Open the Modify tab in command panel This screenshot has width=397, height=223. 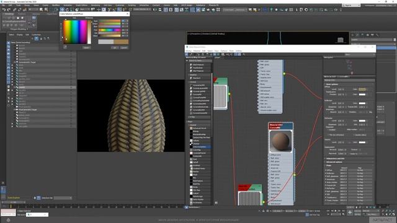pos(357,35)
